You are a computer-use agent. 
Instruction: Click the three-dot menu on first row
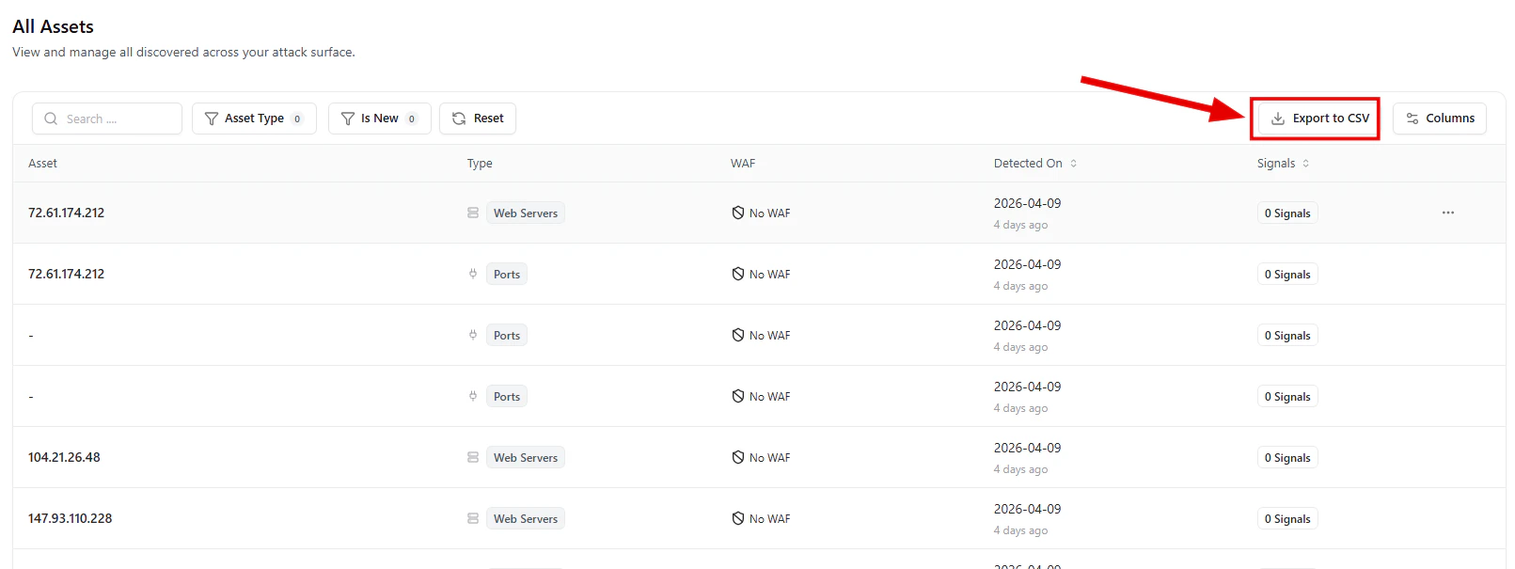[x=1447, y=213]
